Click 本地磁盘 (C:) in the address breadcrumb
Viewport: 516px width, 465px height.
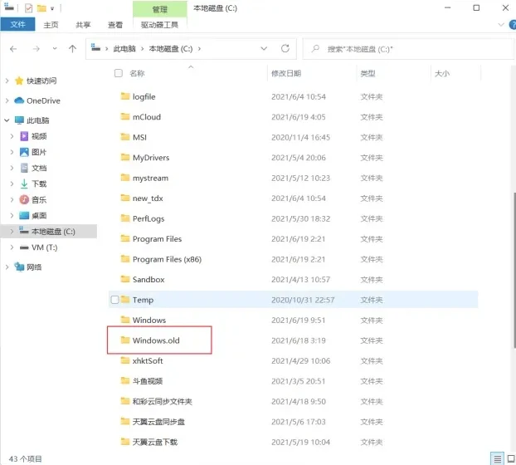171,49
